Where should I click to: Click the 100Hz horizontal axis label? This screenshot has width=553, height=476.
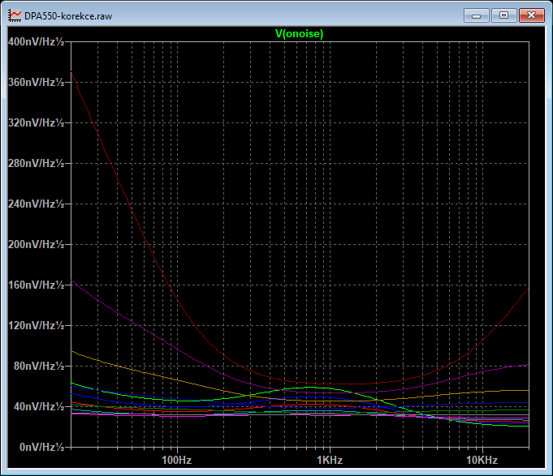(x=177, y=460)
